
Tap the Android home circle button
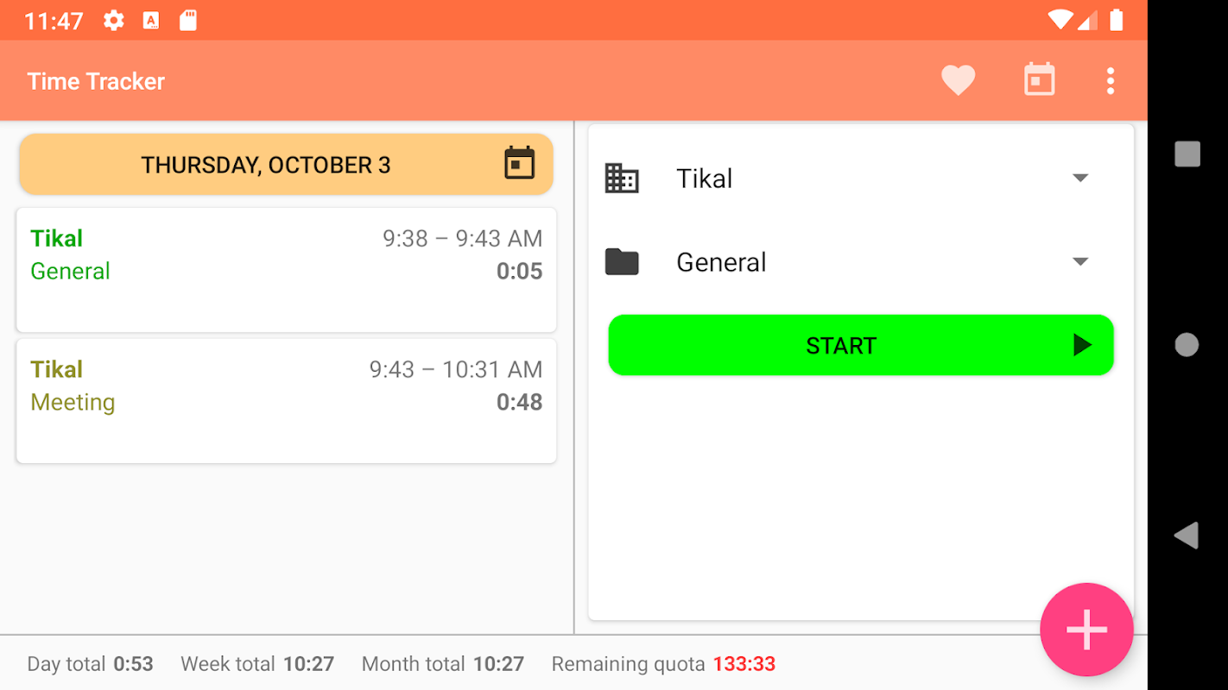(1187, 345)
